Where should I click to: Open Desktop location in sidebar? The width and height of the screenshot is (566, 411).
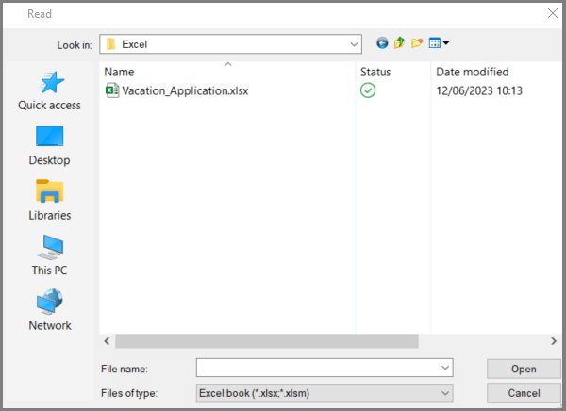(x=49, y=145)
